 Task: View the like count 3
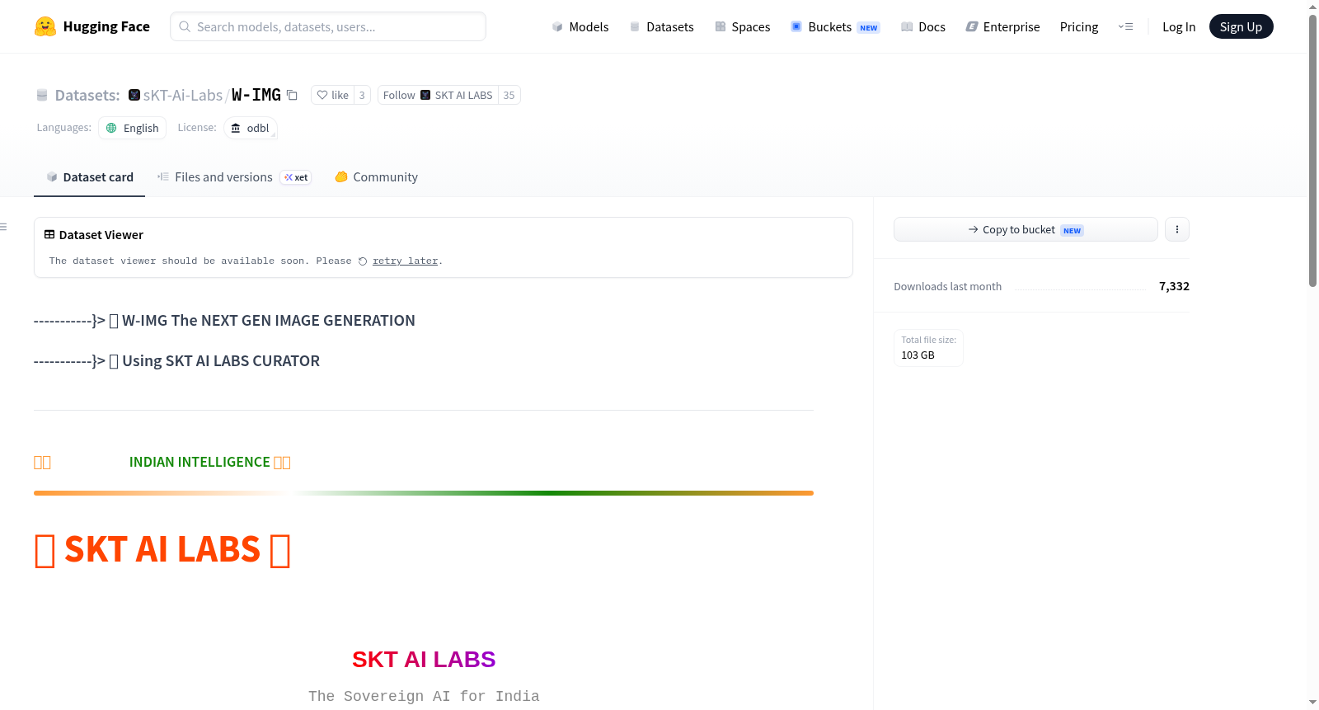pos(362,95)
